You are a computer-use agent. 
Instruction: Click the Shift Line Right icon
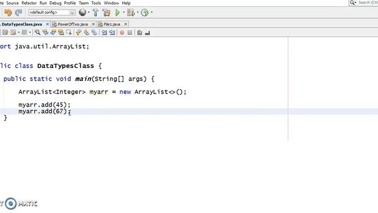coord(112,33)
